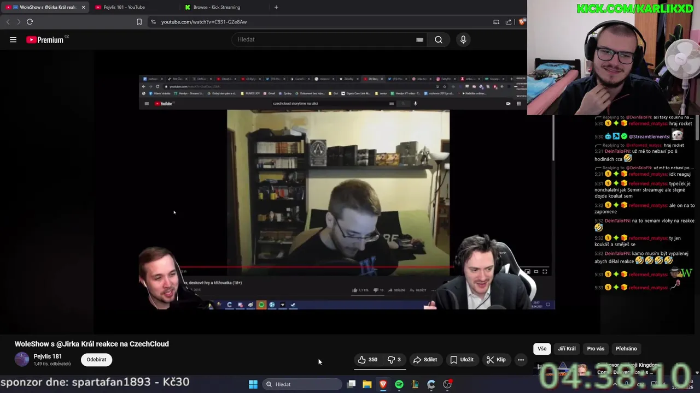Open the on-screen keyboard in search box

[x=419, y=39]
